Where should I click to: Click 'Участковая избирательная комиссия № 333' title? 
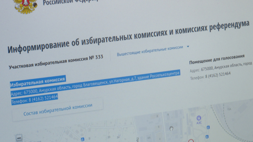[x=56, y=62]
